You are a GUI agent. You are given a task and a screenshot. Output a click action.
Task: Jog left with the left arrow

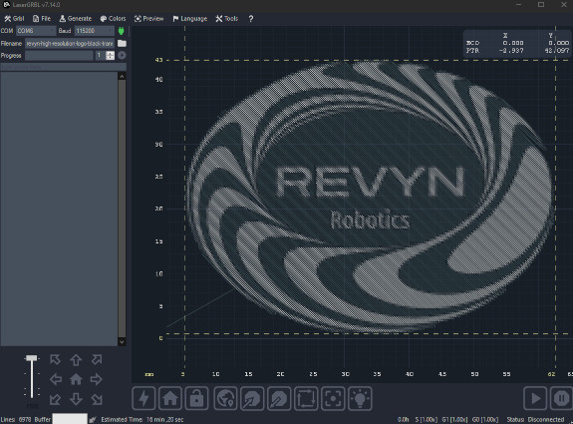pyautogui.click(x=56, y=379)
